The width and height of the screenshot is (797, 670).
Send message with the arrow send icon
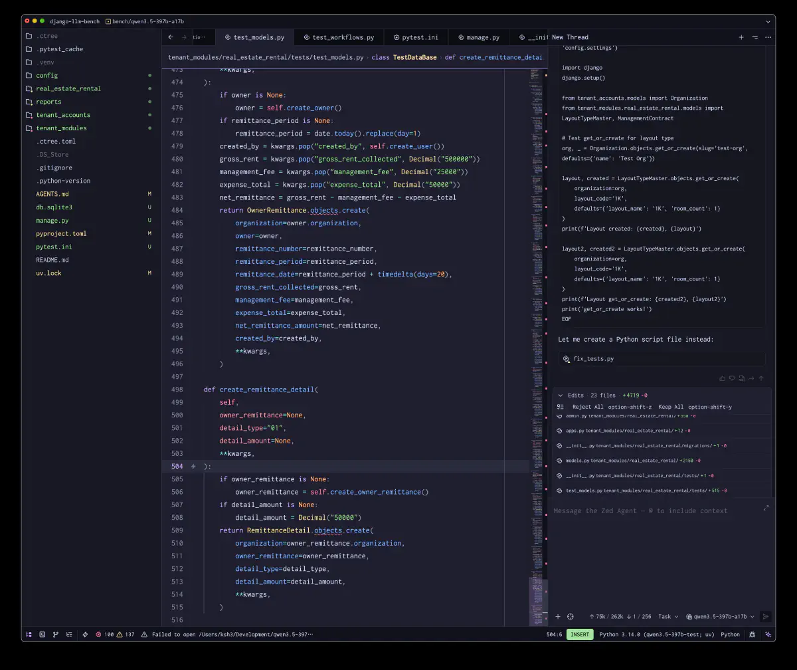[x=765, y=616]
